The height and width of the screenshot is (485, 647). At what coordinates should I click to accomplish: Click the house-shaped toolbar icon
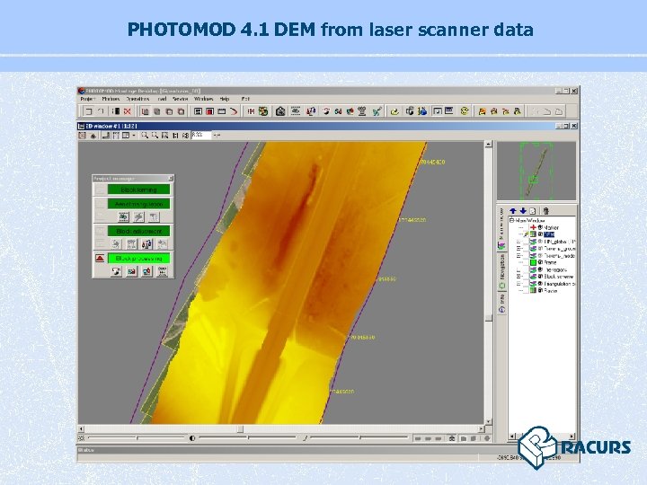pos(280,111)
